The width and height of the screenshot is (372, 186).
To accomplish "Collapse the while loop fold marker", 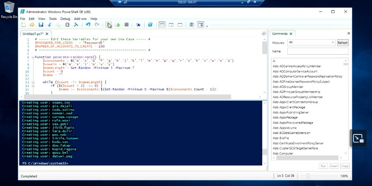I will [33, 82].
